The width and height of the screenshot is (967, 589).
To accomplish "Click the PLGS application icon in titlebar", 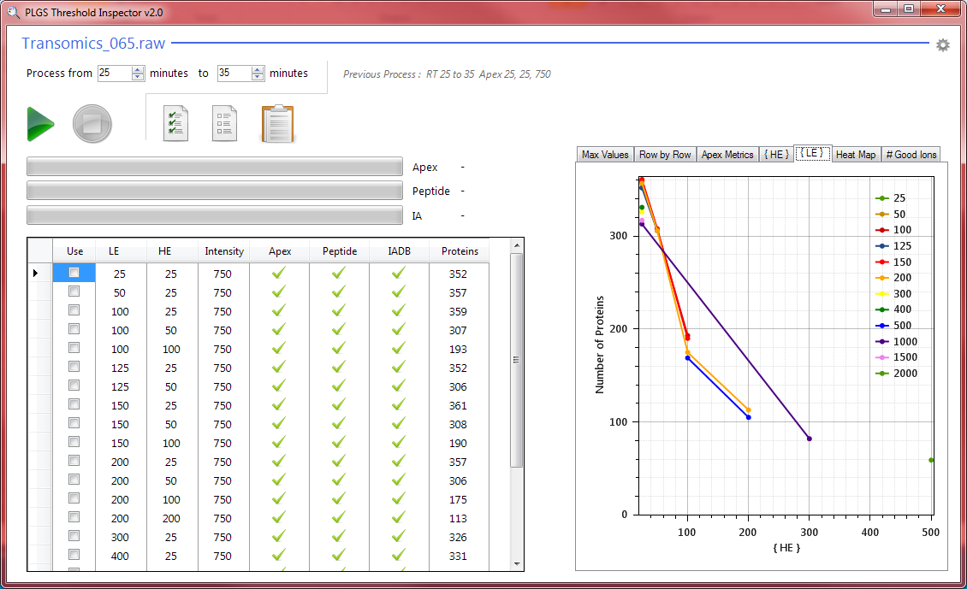I will pyautogui.click(x=12, y=9).
